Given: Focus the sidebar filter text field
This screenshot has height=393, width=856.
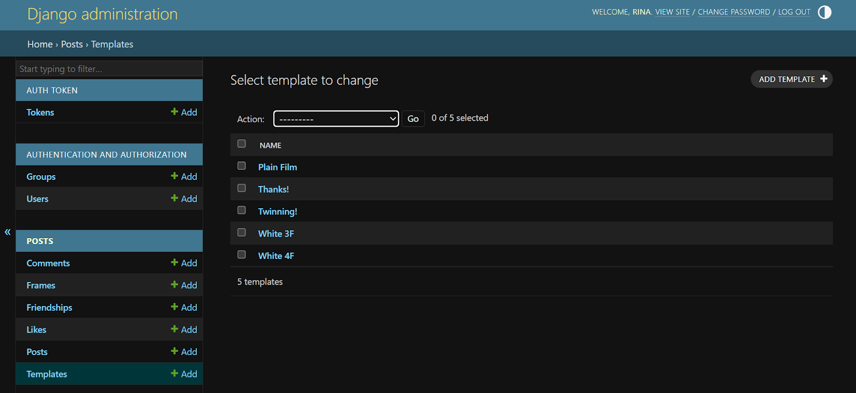Looking at the screenshot, I should (x=109, y=69).
